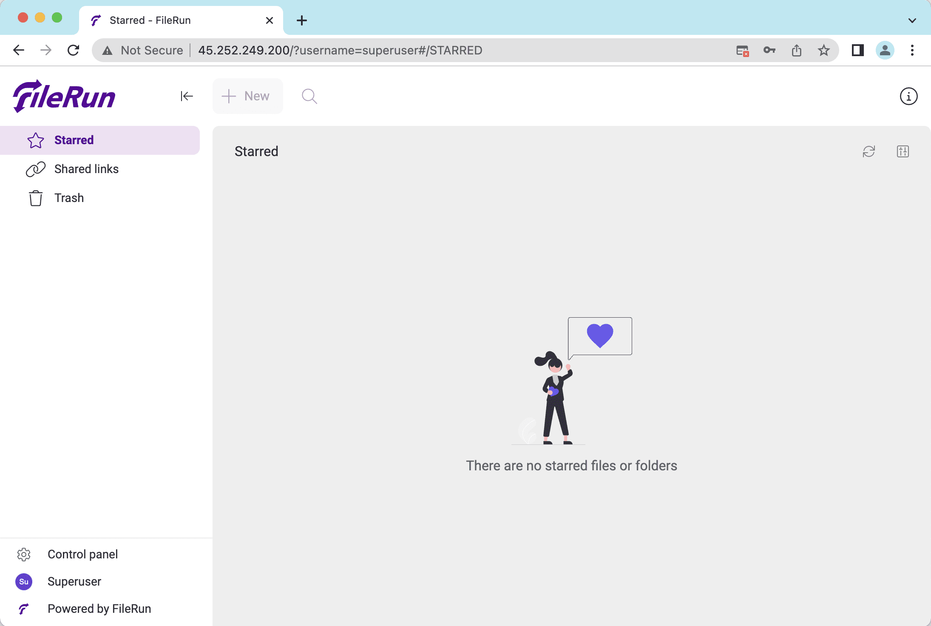This screenshot has width=931, height=626.
Task: Open saved passwords key icon
Action: (769, 50)
